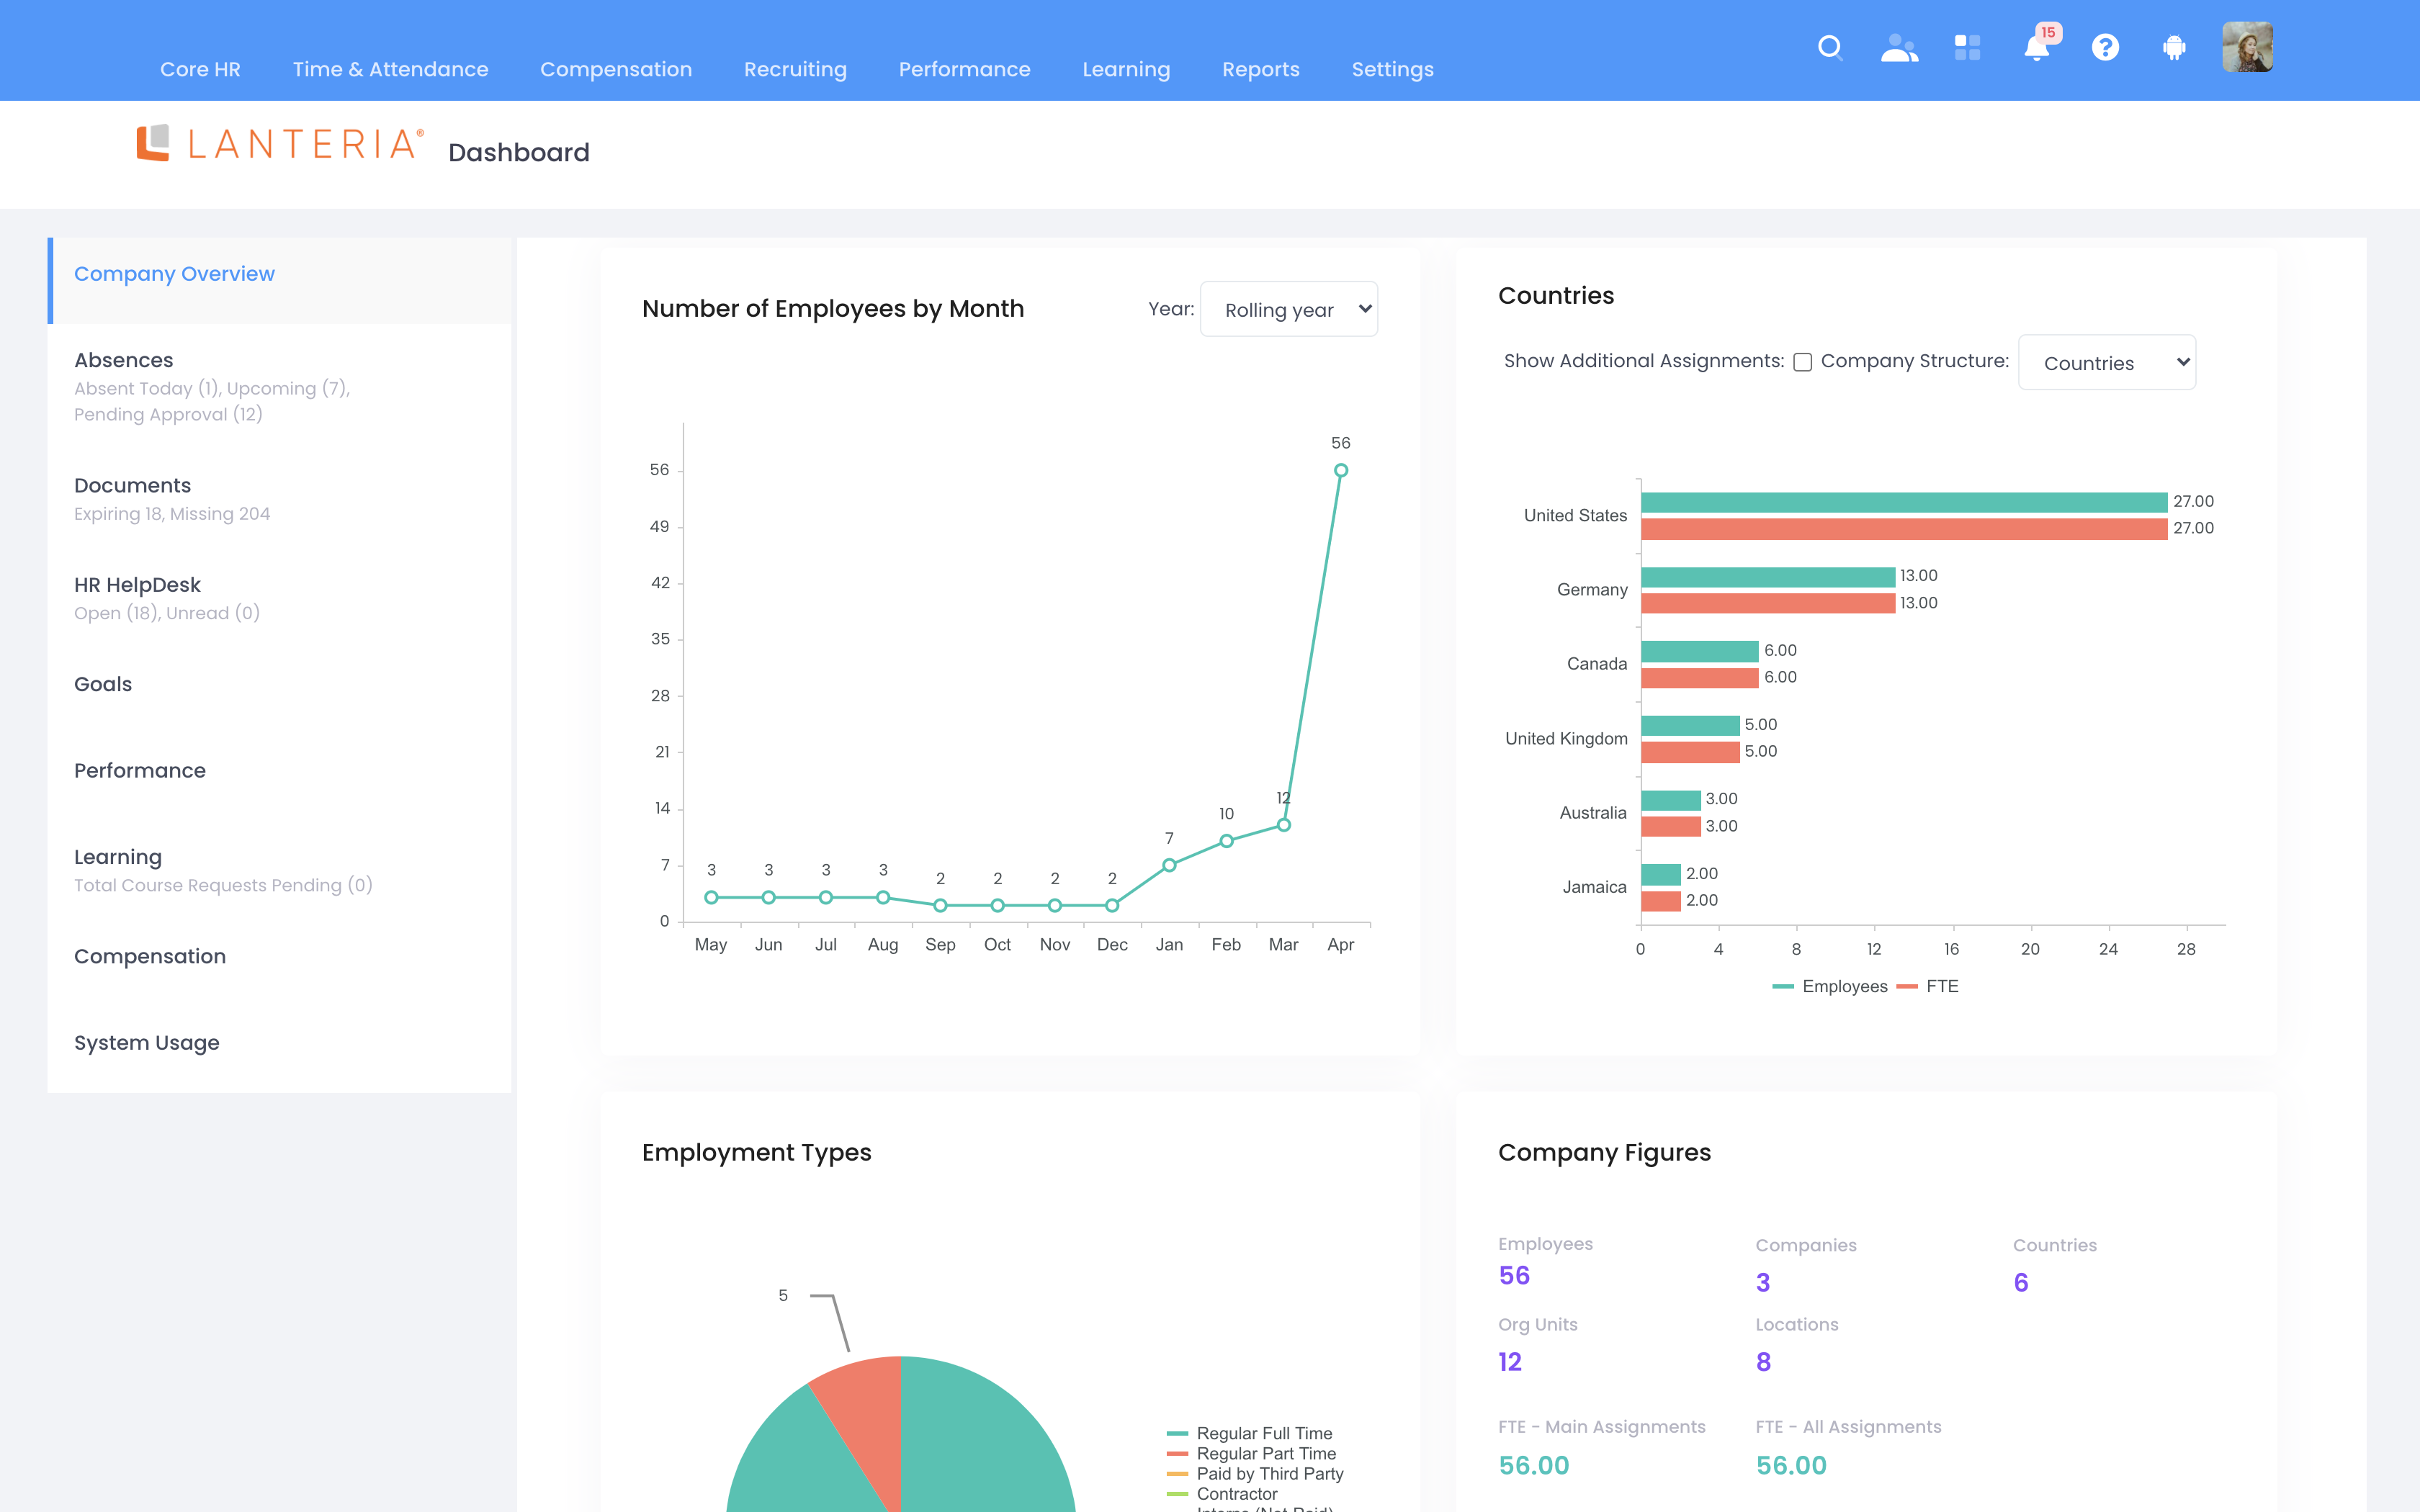Toggle Show Additional Assignments checkbox
The image size is (2420, 1512).
[x=1802, y=362]
